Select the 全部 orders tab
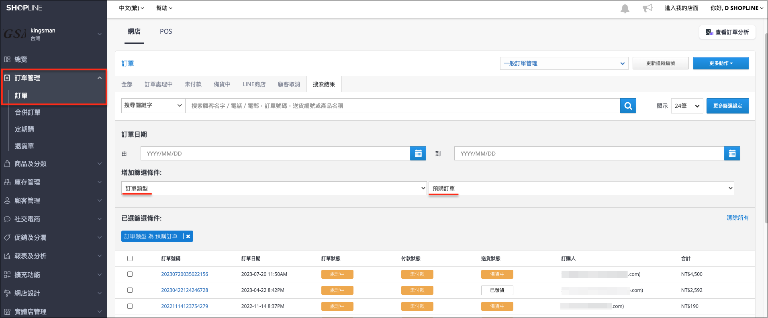 [x=127, y=84]
